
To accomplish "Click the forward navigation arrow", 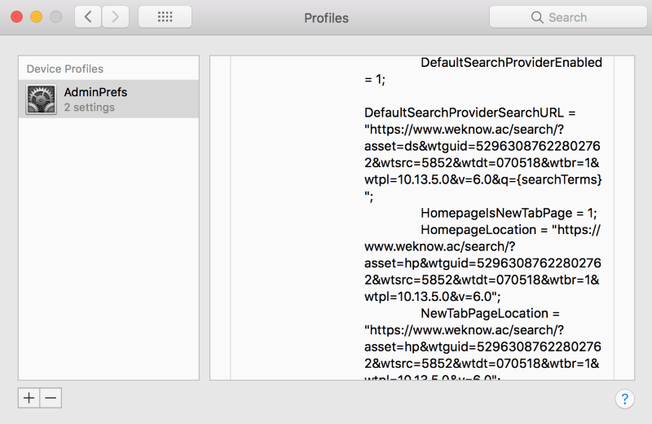I will coord(115,17).
